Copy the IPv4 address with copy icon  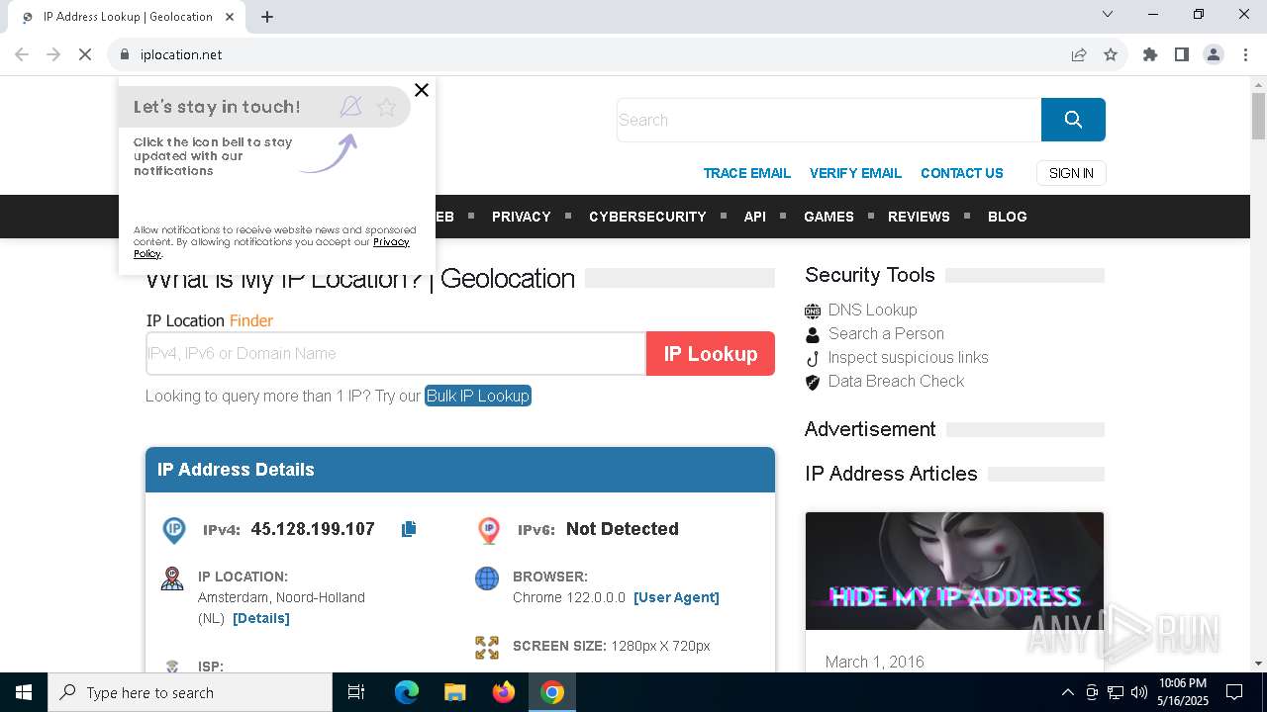pos(409,529)
